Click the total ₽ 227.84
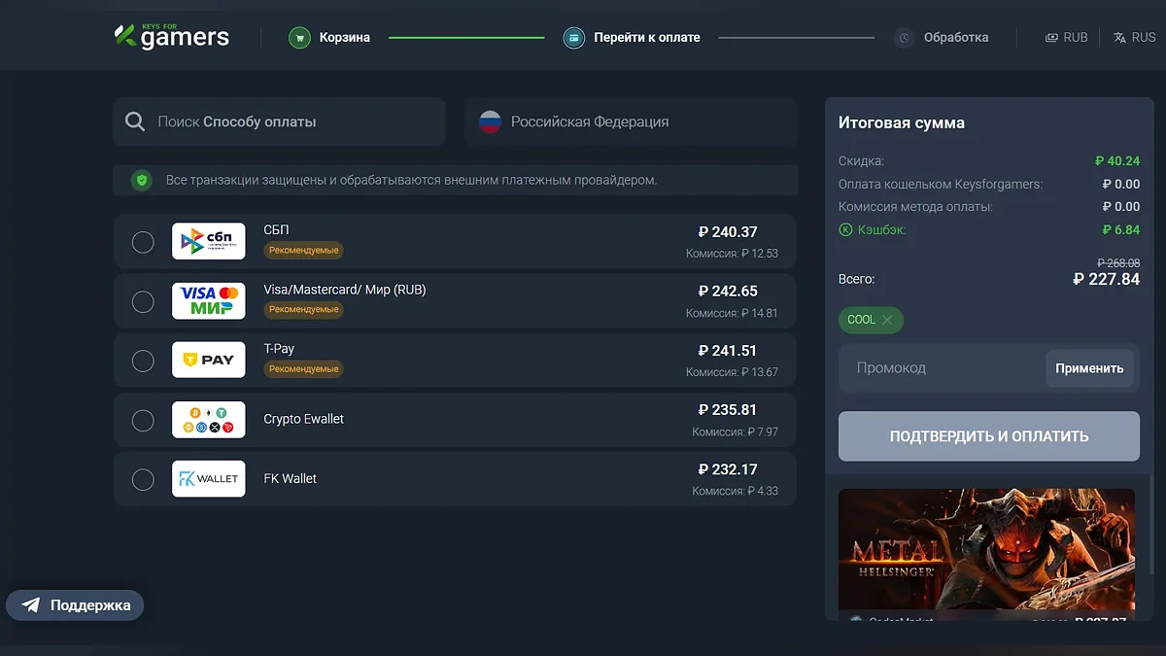1166x656 pixels. click(x=1107, y=279)
